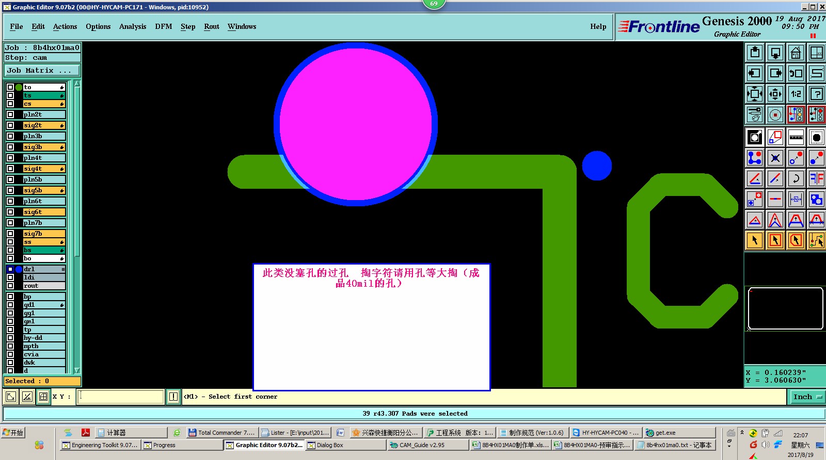Click the rotate curved arrow icon
This screenshot has height=460, width=826.
pyautogui.click(x=796, y=178)
